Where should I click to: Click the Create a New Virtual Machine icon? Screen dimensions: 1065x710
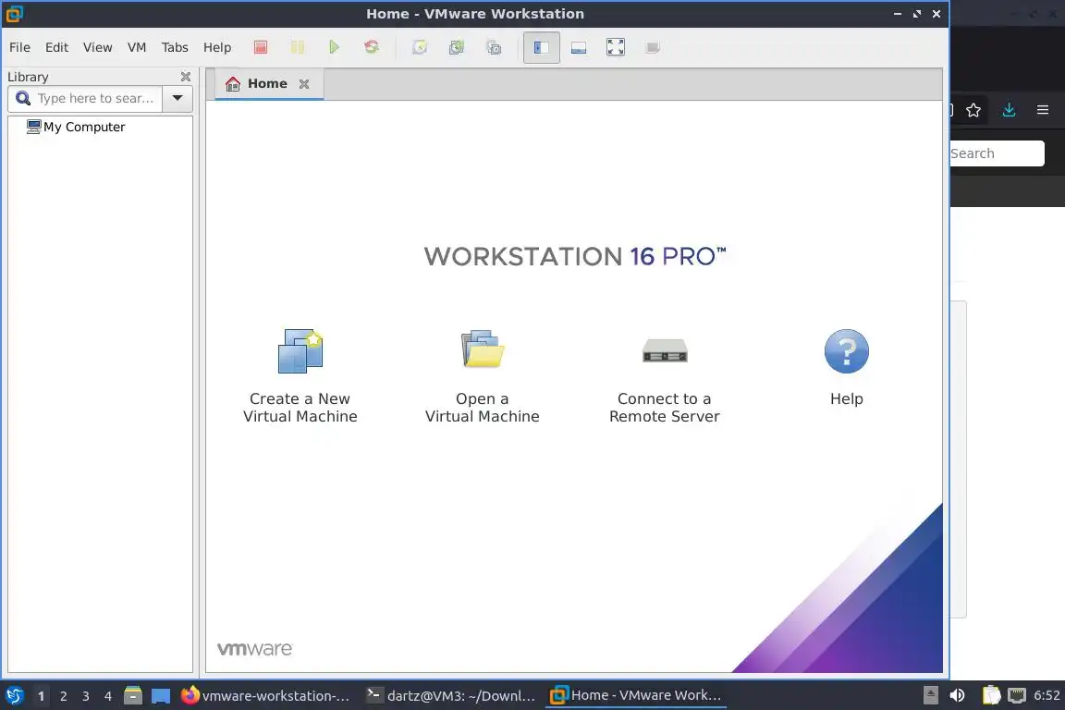300,351
